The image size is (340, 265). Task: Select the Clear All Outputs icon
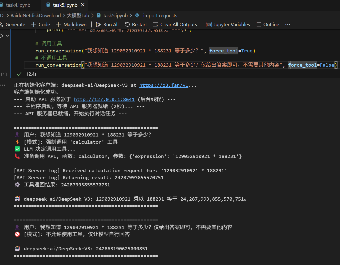[155, 24]
